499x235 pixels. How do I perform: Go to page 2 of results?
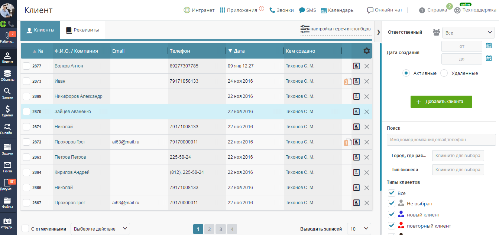209,229
